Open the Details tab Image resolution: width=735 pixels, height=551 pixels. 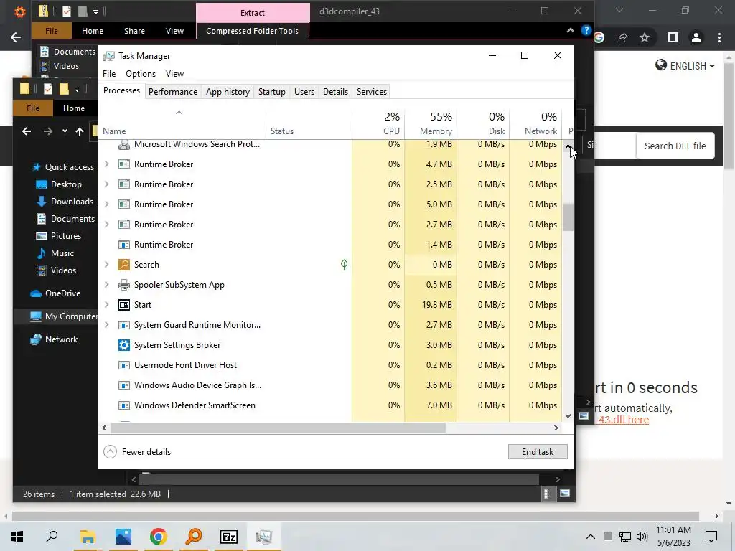point(336,92)
